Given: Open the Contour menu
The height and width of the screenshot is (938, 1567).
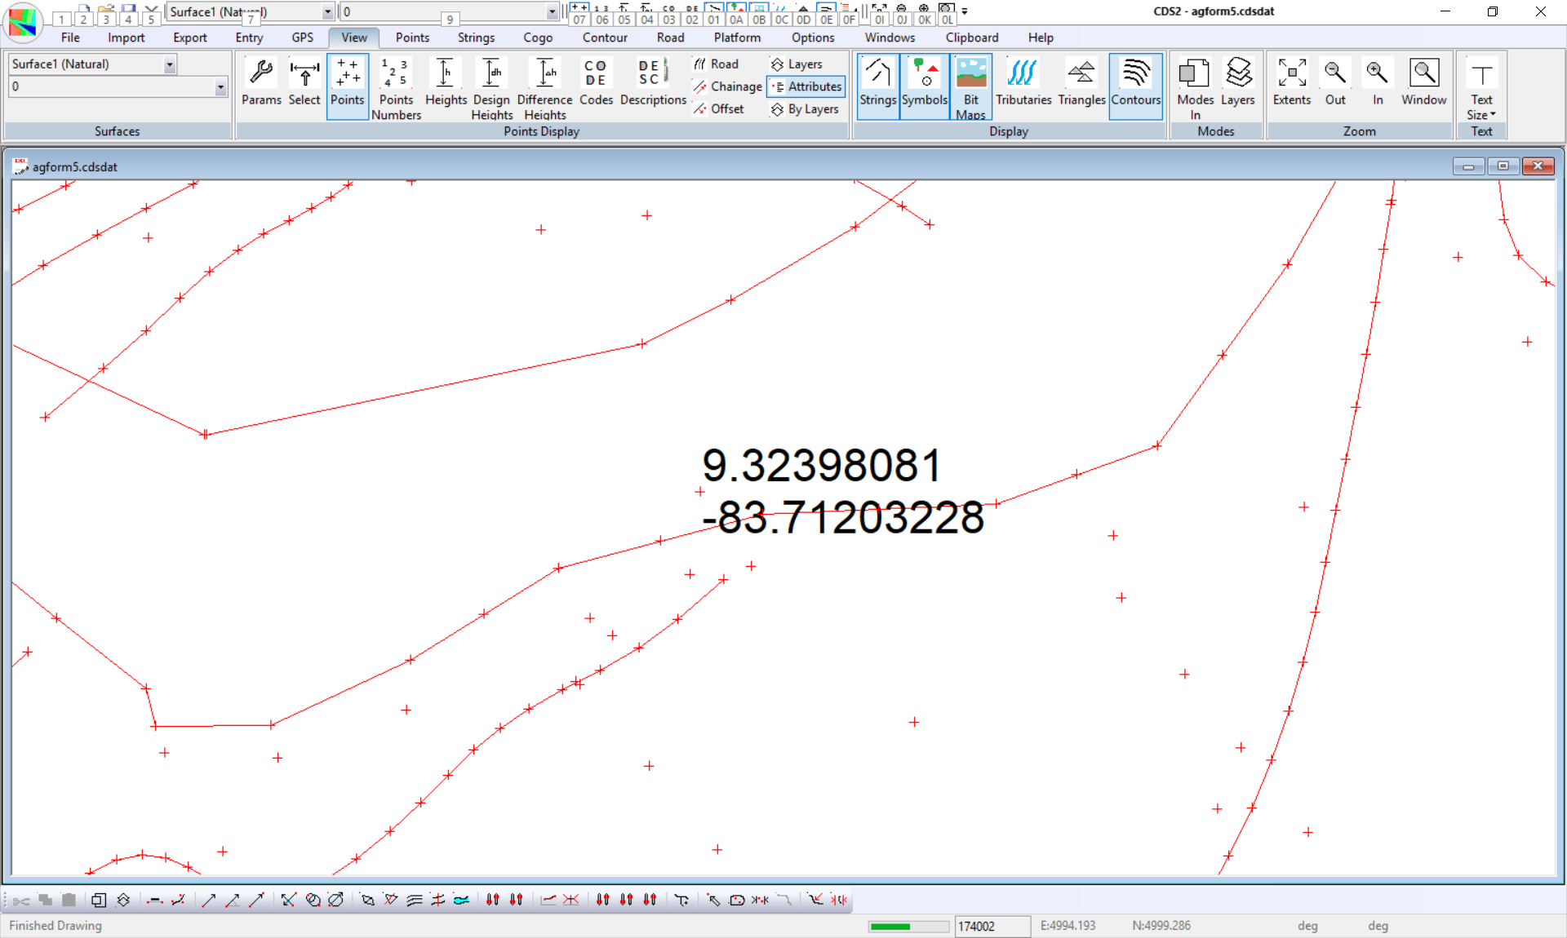Looking at the screenshot, I should tap(604, 38).
